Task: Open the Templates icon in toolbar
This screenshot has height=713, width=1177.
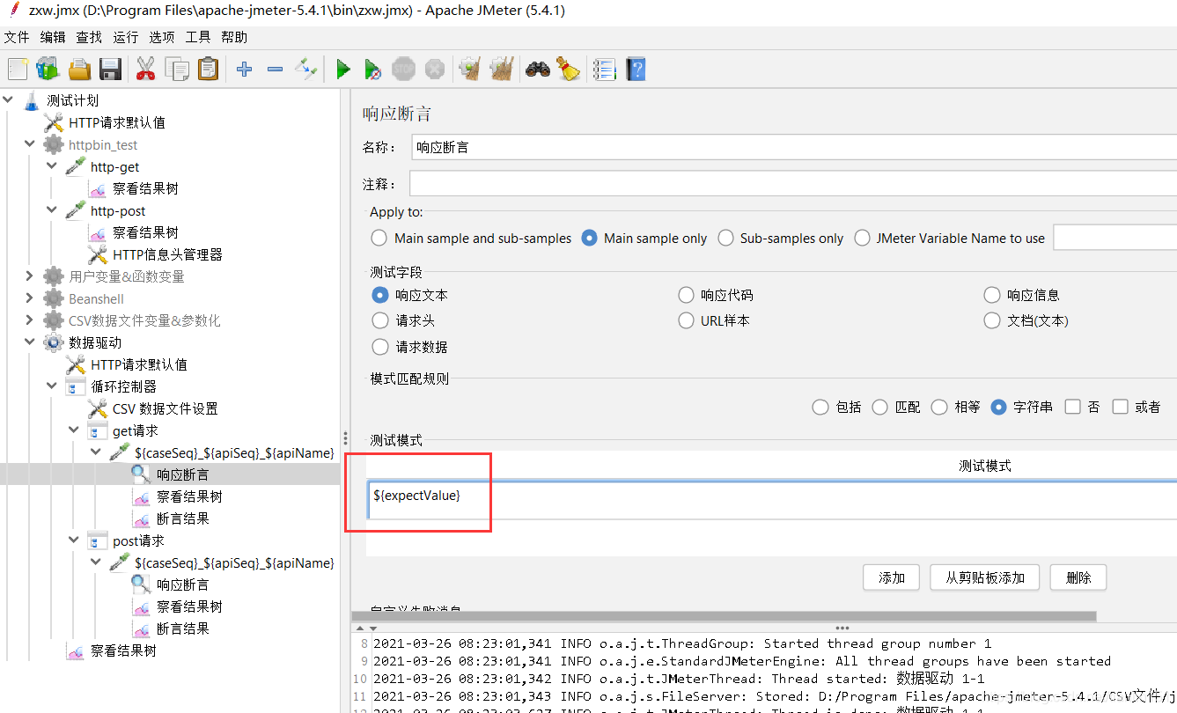Action: point(48,69)
